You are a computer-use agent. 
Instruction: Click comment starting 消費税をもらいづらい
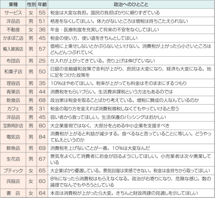[x=131, y=91]
